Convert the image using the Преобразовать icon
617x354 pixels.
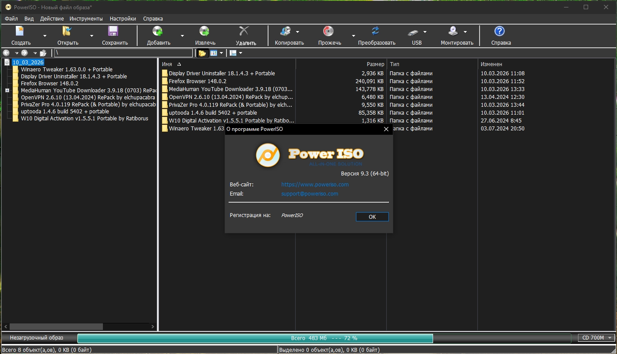coord(376,32)
